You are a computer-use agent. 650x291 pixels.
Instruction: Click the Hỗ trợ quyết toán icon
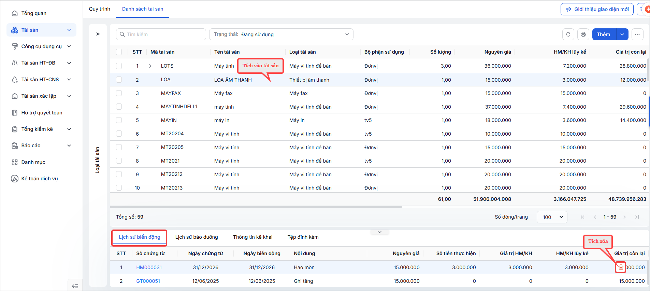click(x=15, y=113)
